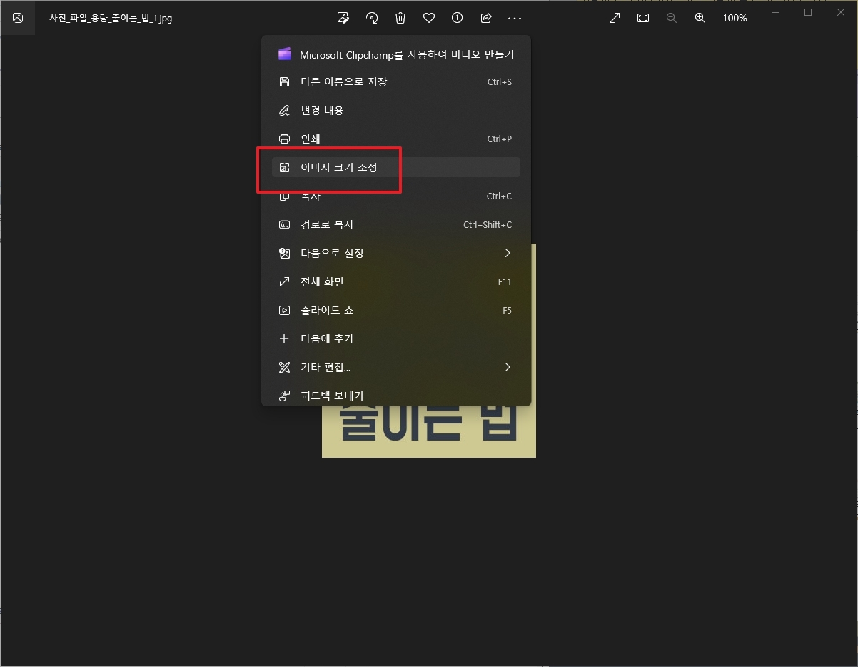This screenshot has width=858, height=667.
Task: Show file information using the info icon
Action: (x=457, y=18)
